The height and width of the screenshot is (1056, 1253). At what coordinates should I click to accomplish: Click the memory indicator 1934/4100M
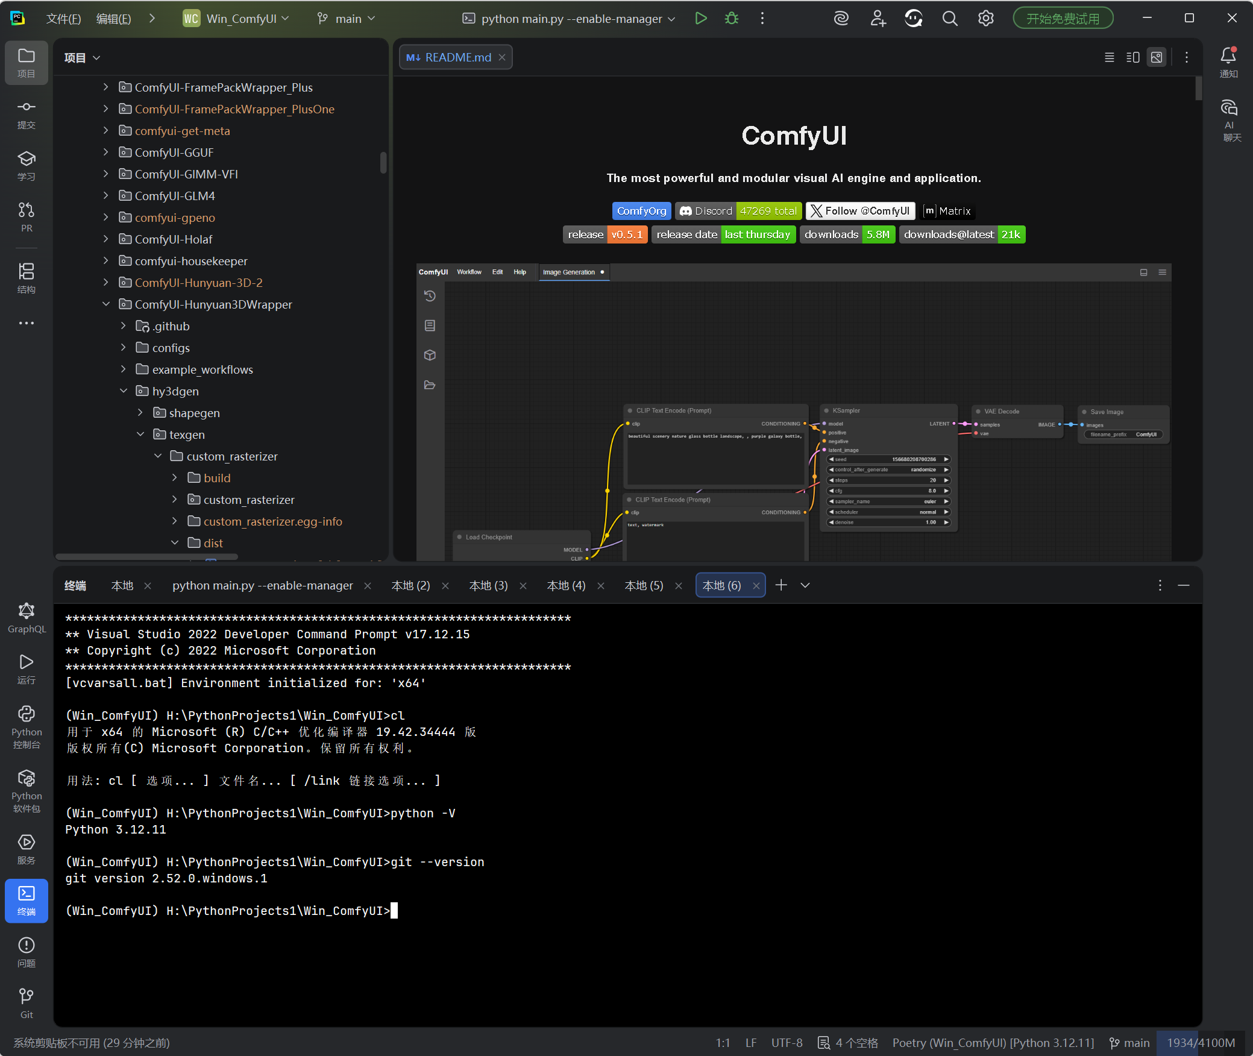click(1200, 1043)
